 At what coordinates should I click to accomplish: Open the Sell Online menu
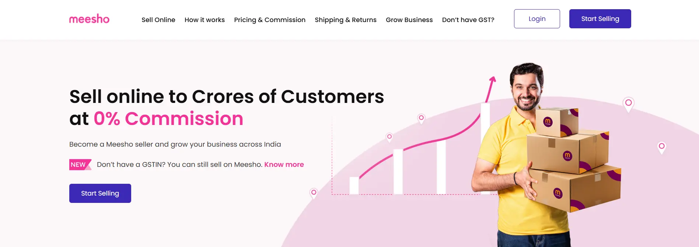point(158,20)
